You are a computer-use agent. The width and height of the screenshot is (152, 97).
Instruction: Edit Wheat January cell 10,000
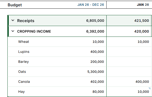(129, 42)
